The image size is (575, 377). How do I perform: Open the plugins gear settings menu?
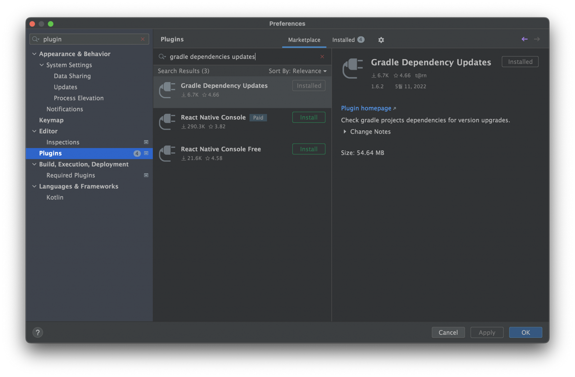(381, 40)
